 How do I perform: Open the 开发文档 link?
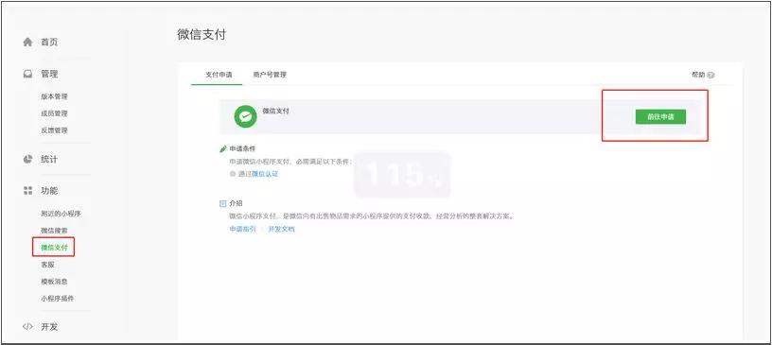(x=282, y=229)
